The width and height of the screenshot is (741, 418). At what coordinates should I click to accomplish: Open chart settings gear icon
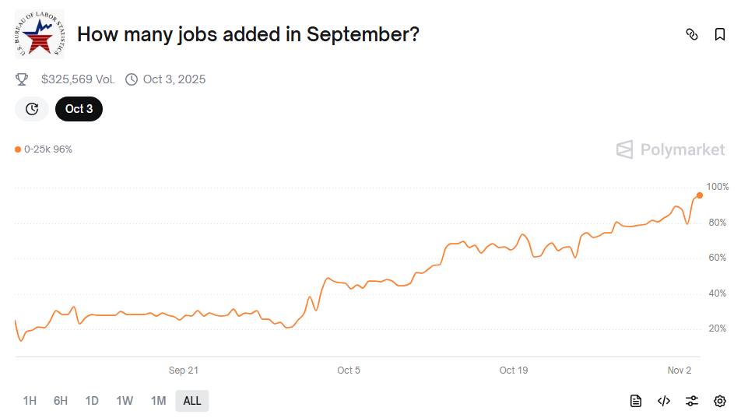point(720,401)
